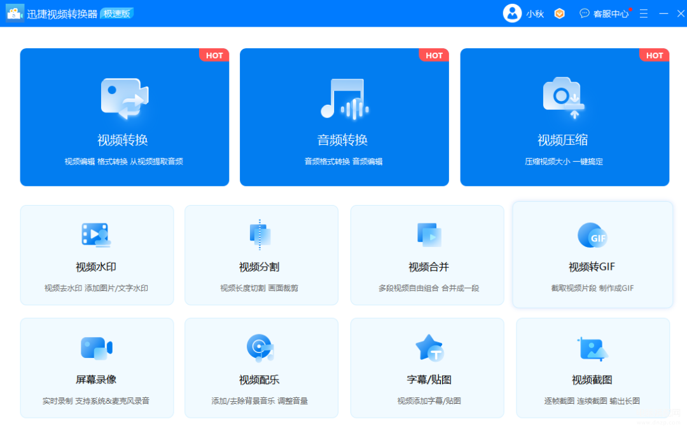Open the hamburger menu icon
The image size is (687, 431).
coord(644,13)
